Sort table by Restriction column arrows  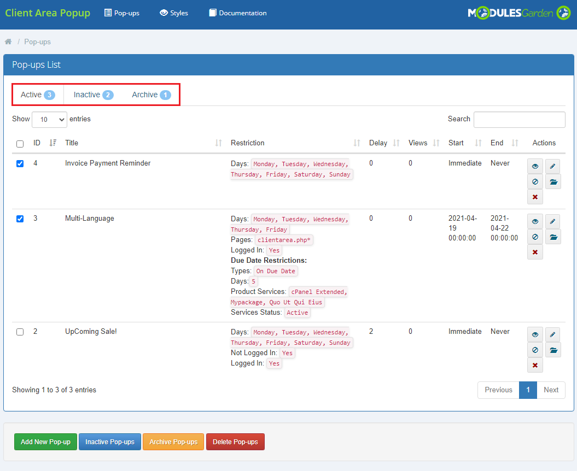pyautogui.click(x=357, y=143)
